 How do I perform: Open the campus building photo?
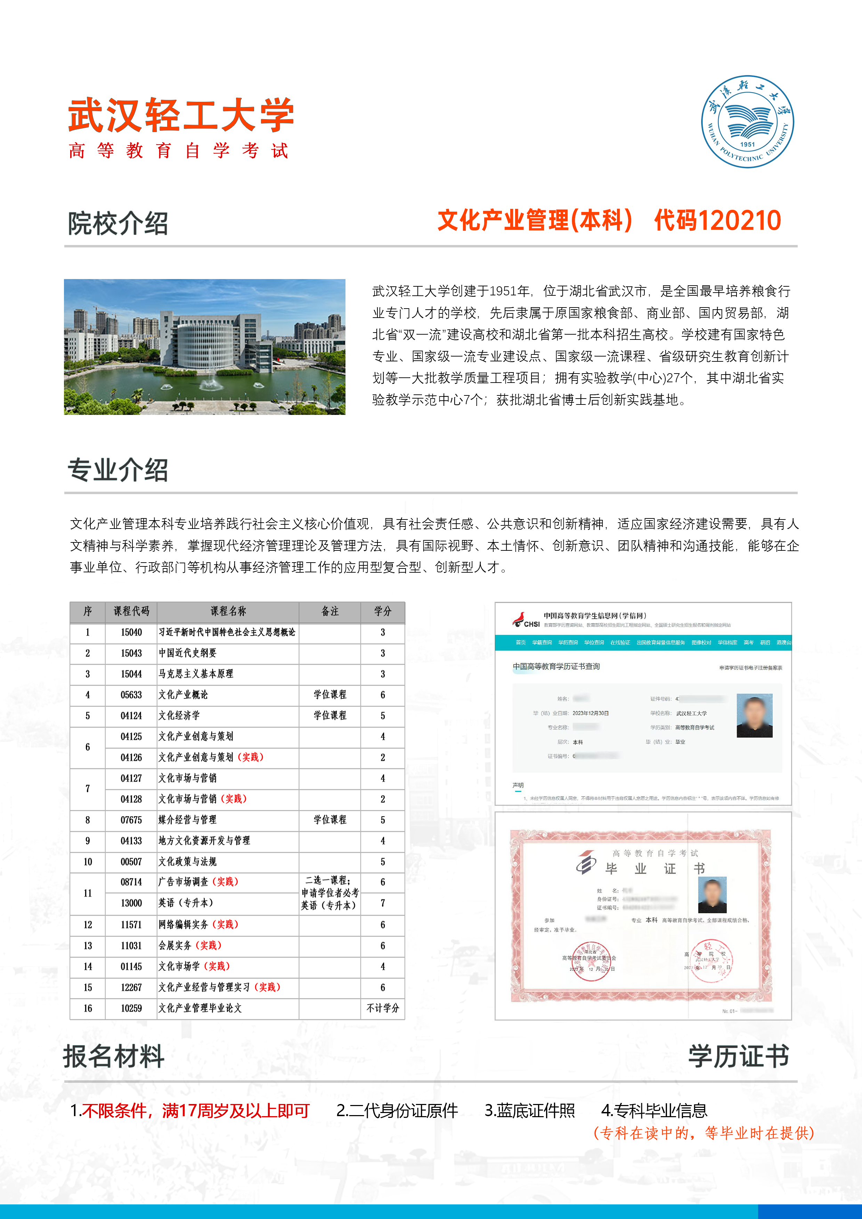[204, 347]
